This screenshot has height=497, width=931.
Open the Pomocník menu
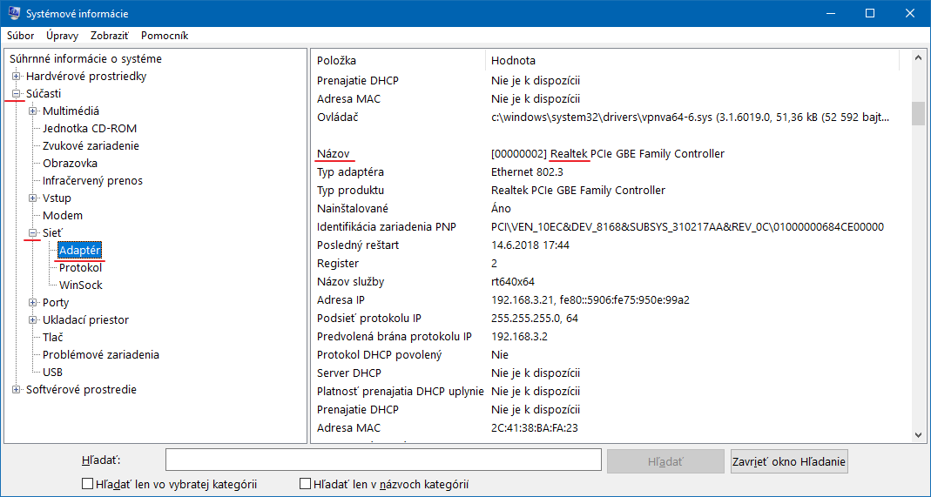(165, 36)
